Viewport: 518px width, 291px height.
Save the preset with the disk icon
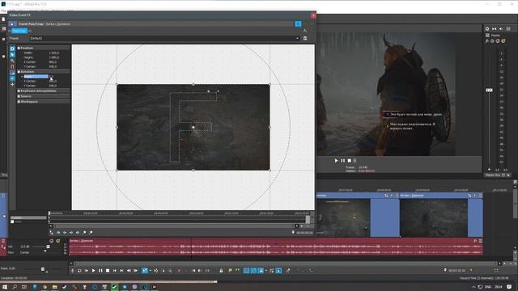click(305, 38)
